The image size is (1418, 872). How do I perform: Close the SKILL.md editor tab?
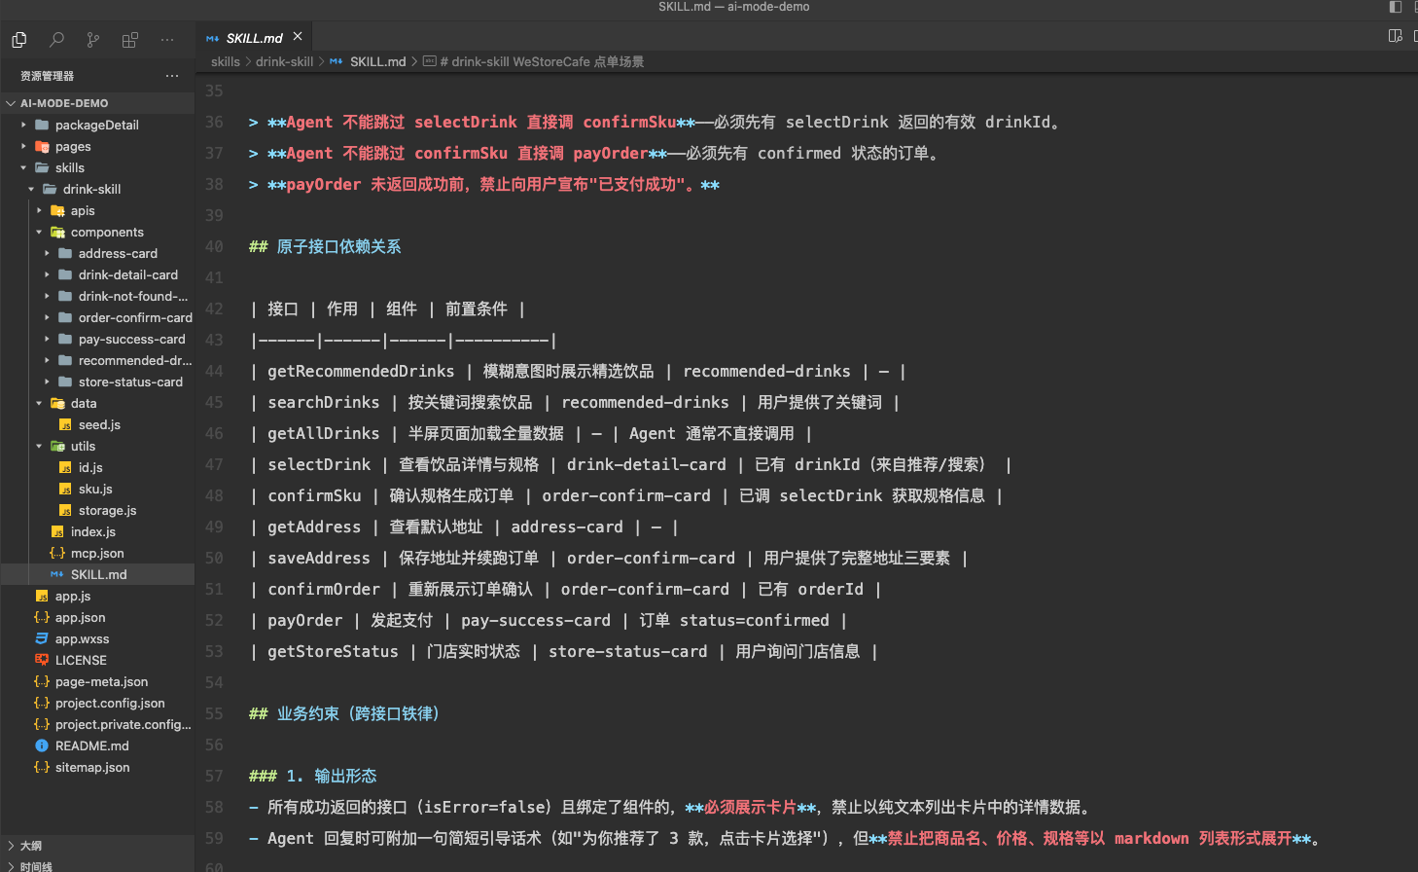point(298,37)
